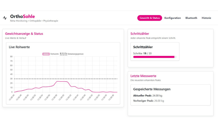
Task: Click the OrthoSohle heartbeat logo icon
Action: pos(5,18)
